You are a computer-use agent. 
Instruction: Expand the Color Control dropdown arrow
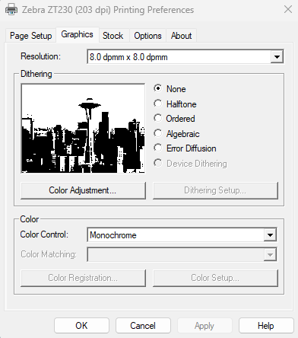270,235
